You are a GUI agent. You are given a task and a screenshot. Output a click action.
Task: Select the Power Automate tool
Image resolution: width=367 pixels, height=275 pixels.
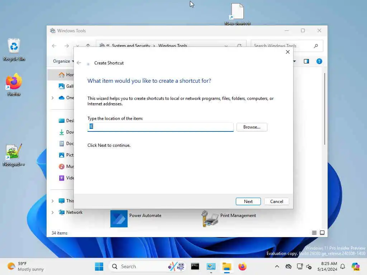[x=136, y=219]
